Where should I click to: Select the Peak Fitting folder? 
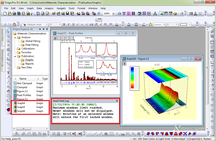(32, 45)
